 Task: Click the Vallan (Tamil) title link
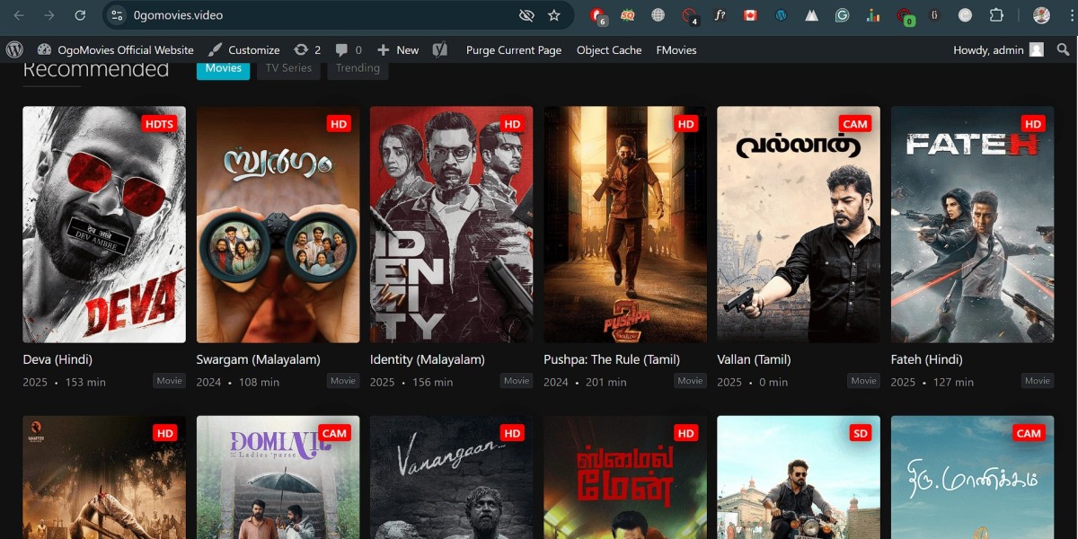point(755,359)
